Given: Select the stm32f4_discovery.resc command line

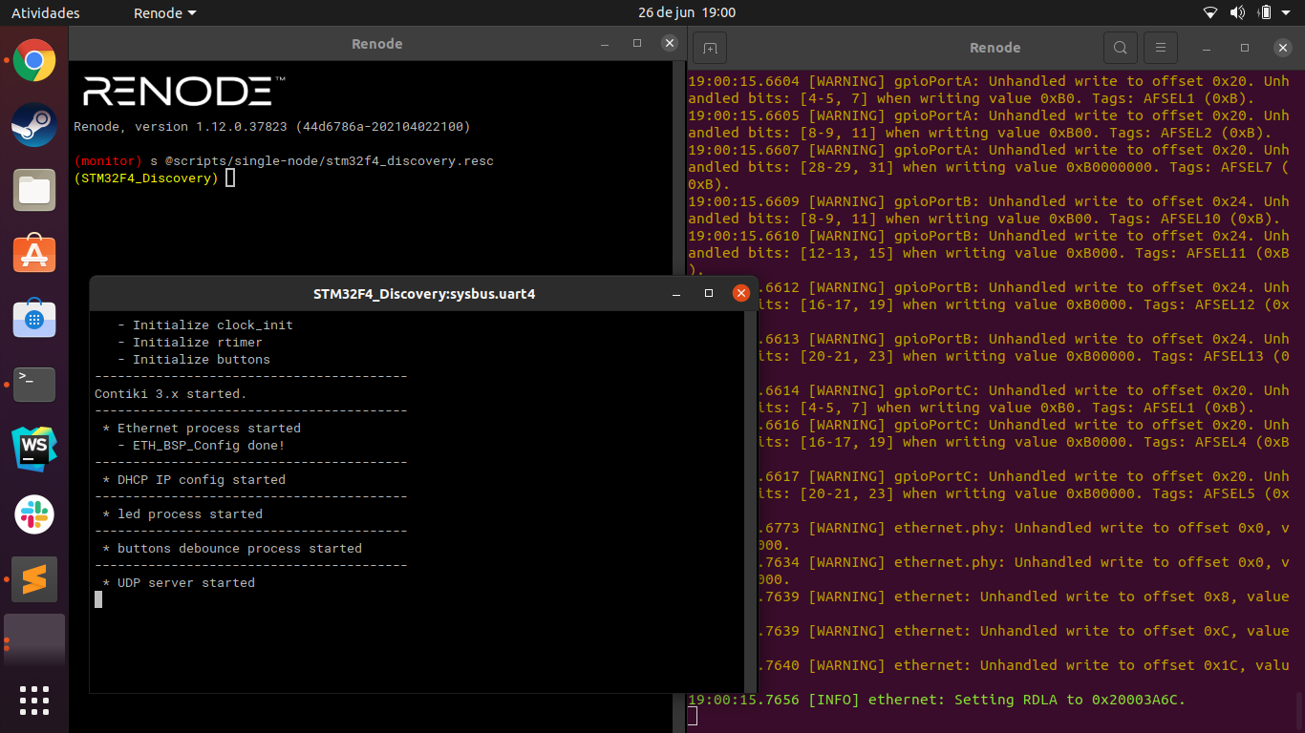Looking at the screenshot, I should pyautogui.click(x=284, y=161).
